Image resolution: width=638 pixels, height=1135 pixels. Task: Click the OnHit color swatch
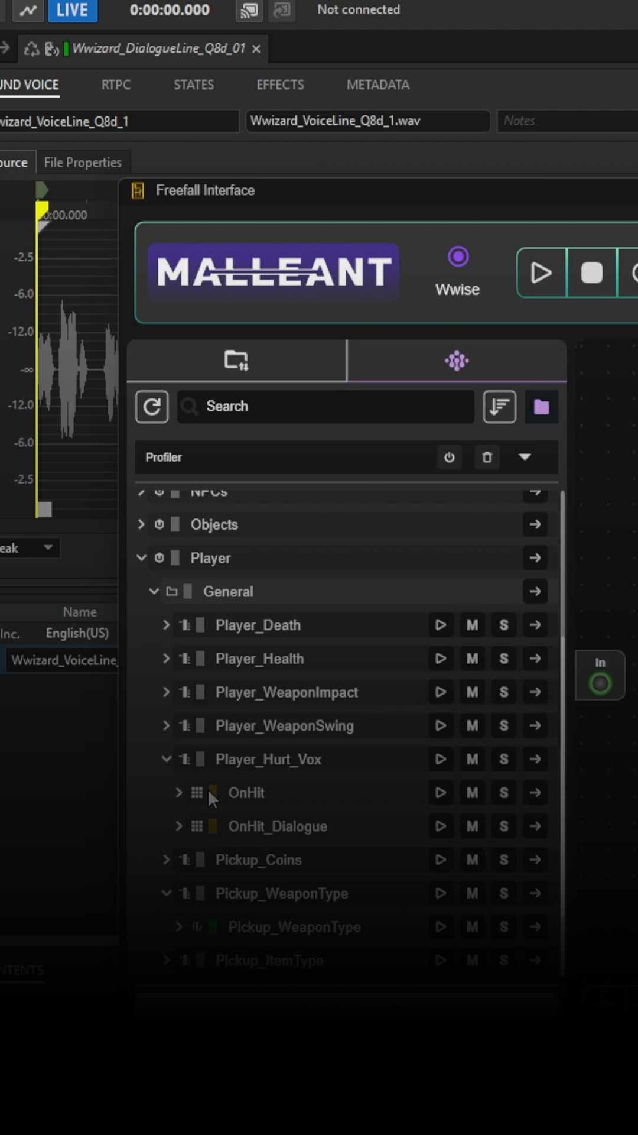tap(213, 793)
